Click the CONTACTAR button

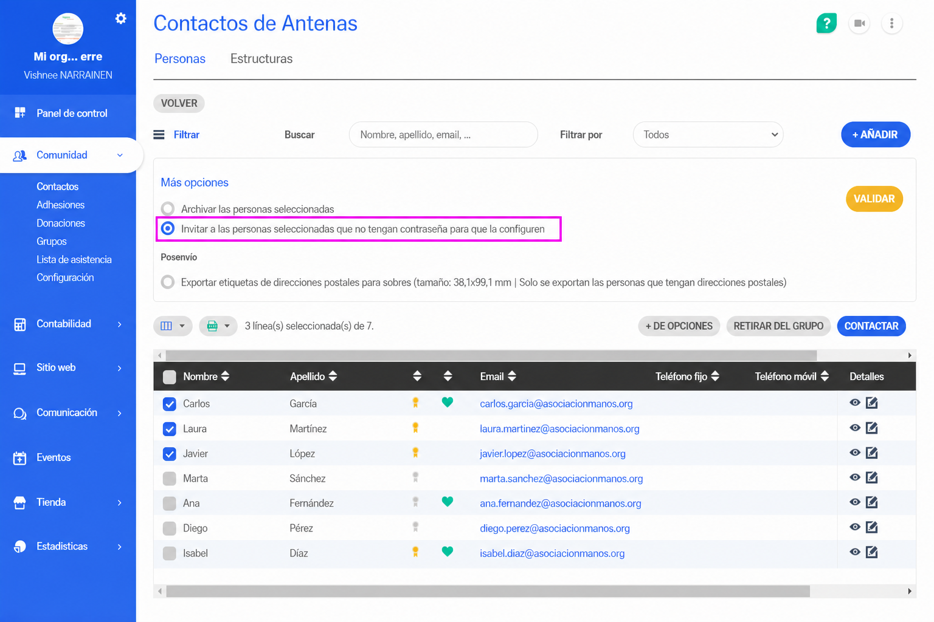(871, 326)
